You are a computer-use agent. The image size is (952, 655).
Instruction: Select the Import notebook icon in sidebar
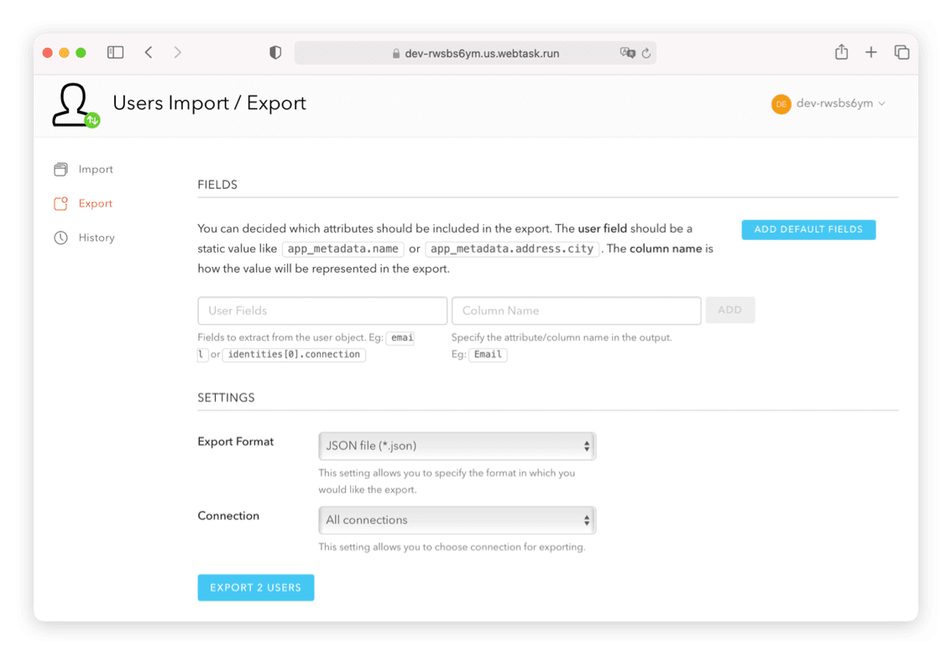[x=60, y=169]
